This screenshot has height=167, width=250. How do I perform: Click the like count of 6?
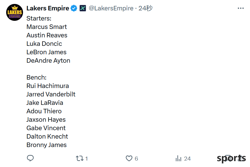point(136,159)
